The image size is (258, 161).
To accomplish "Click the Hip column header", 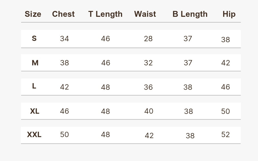I will click(229, 14).
